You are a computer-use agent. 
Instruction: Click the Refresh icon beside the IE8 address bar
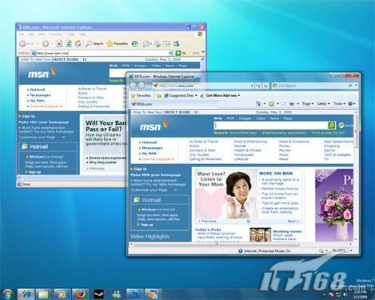(258, 86)
